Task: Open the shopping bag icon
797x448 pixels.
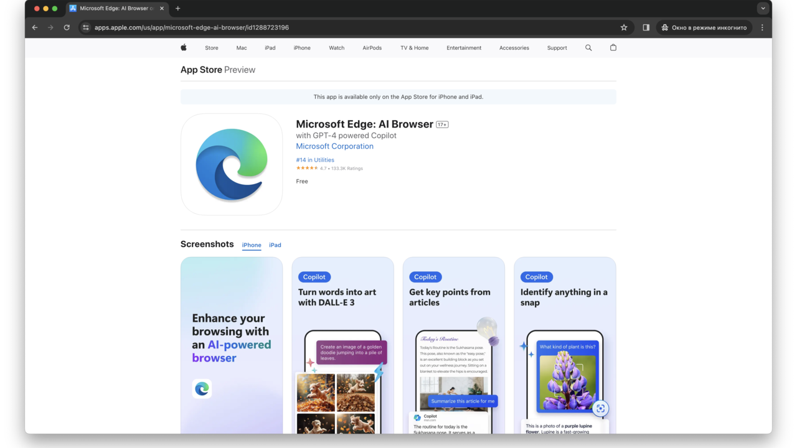Action: pos(613,47)
